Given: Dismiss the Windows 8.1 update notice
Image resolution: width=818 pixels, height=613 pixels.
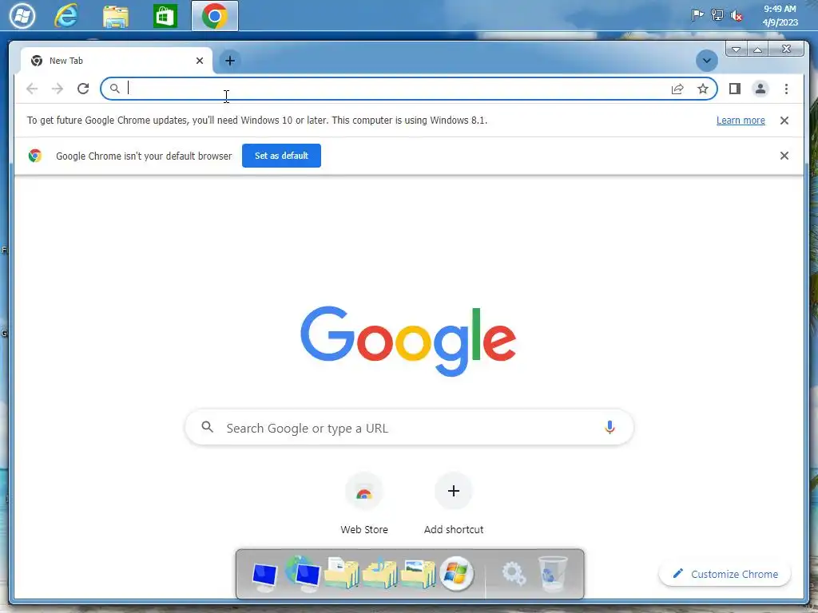Looking at the screenshot, I should pyautogui.click(x=784, y=121).
